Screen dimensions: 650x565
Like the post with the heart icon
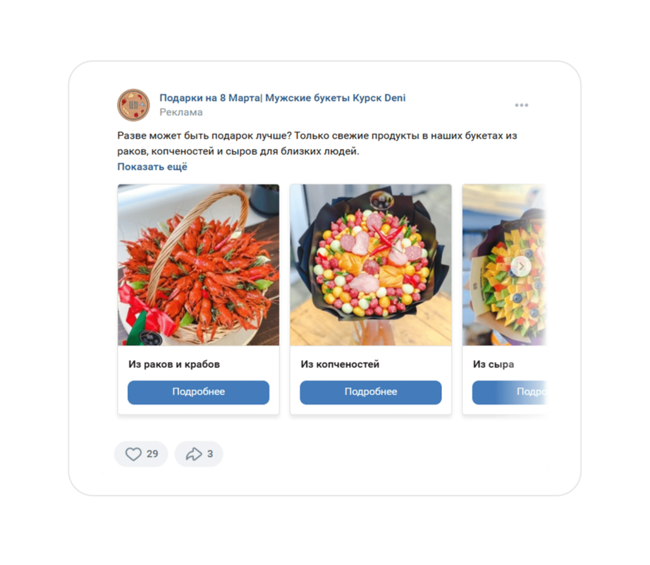click(x=133, y=454)
